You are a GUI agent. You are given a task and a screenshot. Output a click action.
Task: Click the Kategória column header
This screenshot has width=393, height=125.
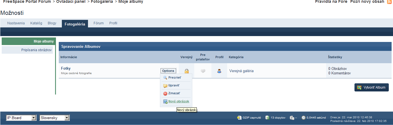pyautogui.click(x=236, y=57)
